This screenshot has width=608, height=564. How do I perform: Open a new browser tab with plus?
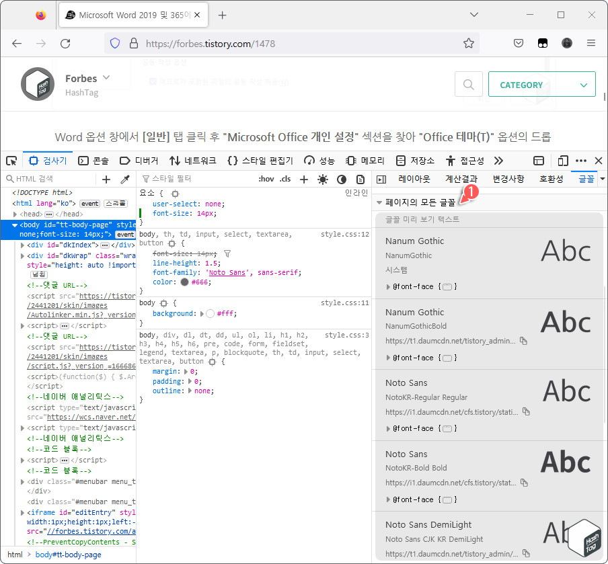(x=222, y=15)
